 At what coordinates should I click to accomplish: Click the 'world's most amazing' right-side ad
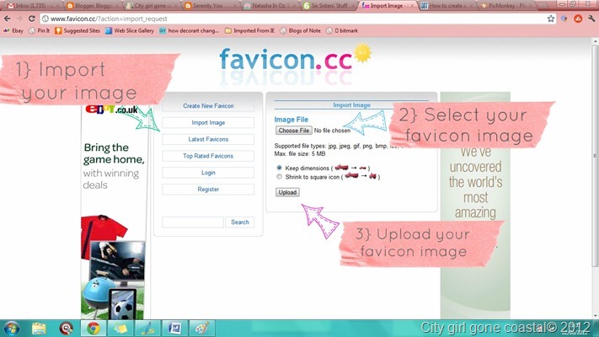click(x=475, y=206)
